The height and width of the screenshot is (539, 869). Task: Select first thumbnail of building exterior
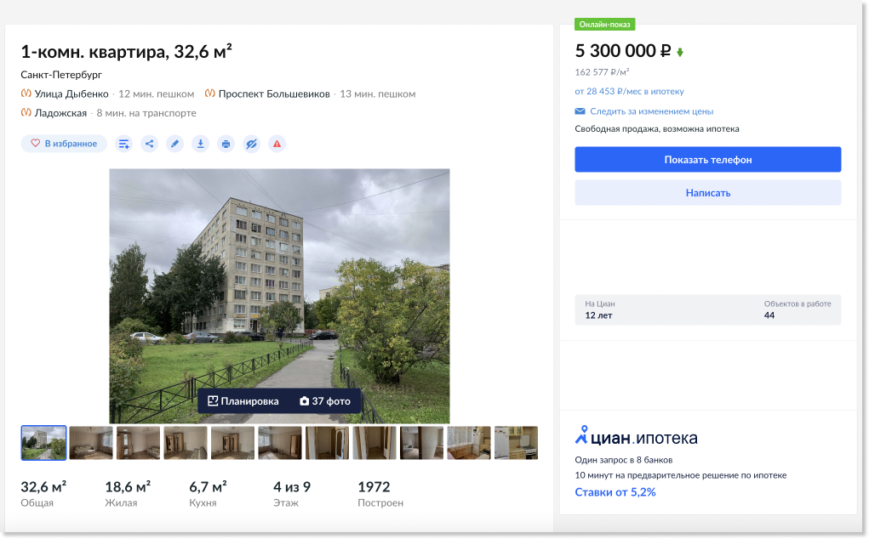[43, 443]
